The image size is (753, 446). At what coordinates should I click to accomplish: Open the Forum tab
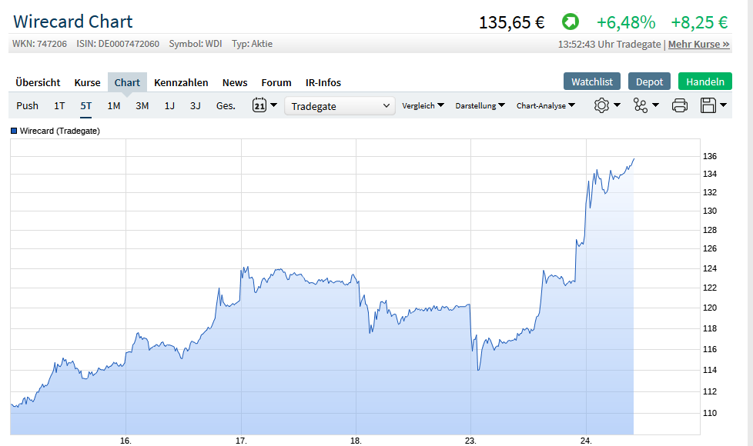coord(276,82)
